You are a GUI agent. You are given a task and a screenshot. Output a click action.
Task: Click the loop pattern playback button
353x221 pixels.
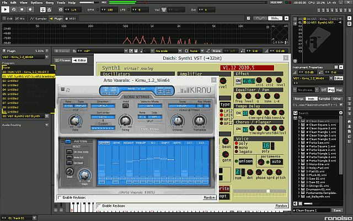tap(13, 9)
